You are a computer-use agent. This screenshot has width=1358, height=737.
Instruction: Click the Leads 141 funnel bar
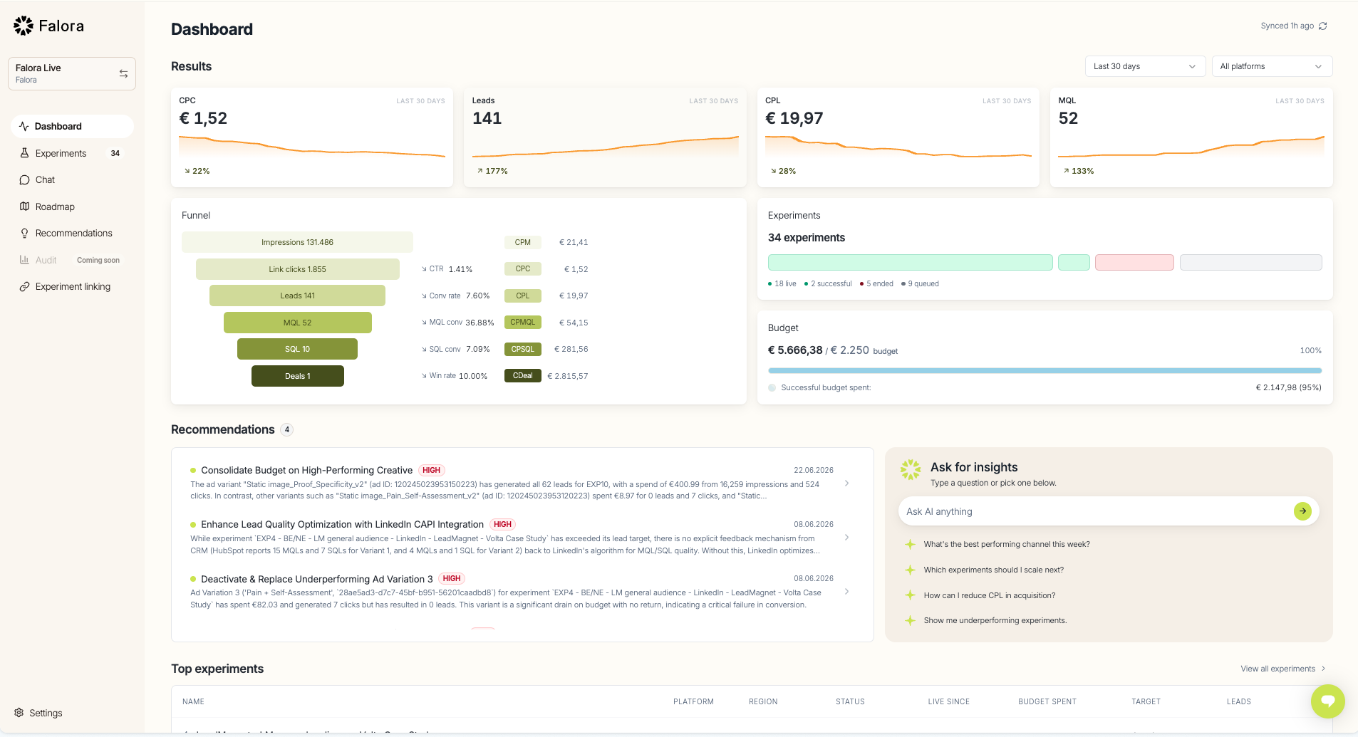click(297, 296)
